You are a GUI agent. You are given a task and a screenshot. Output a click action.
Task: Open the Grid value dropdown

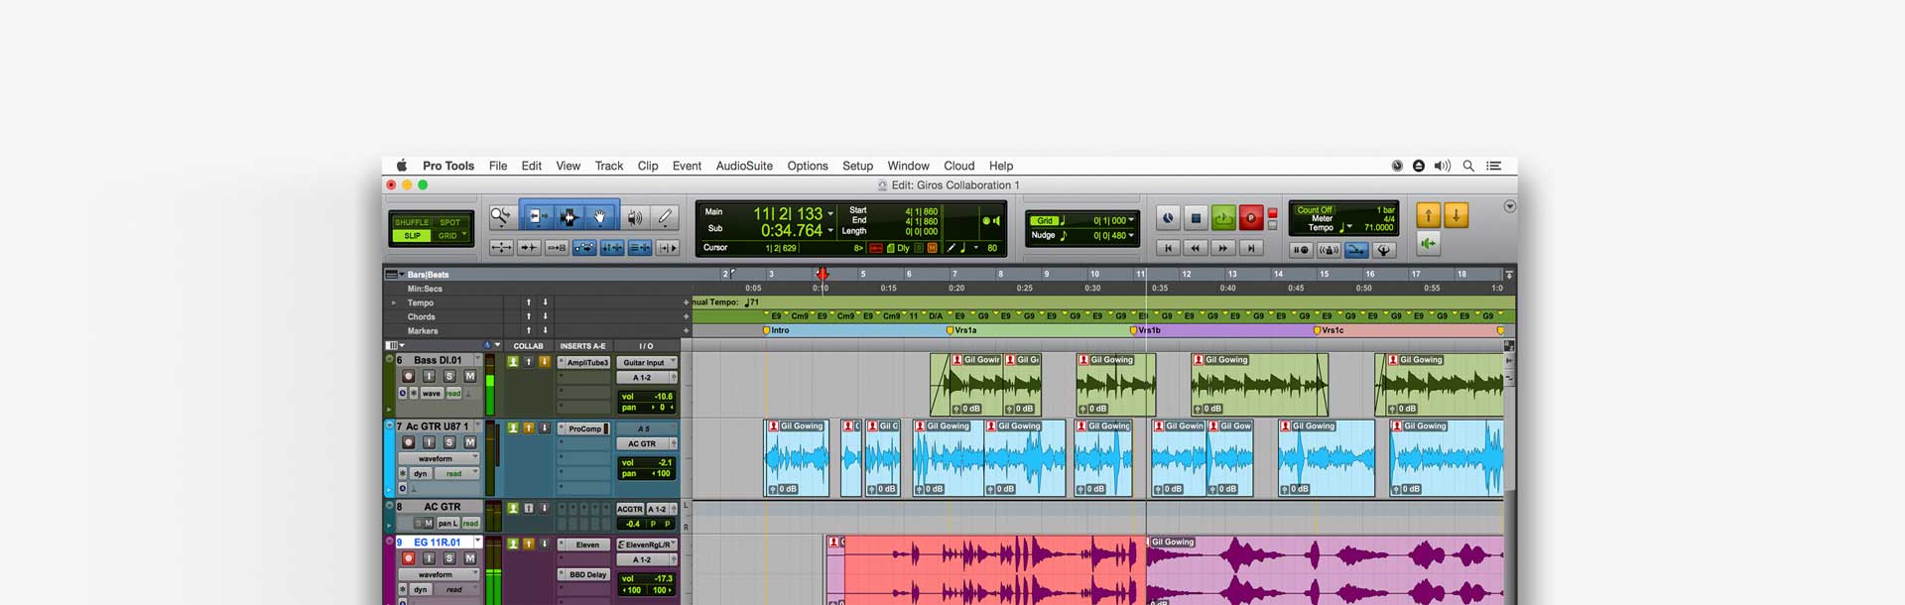(x=1131, y=220)
